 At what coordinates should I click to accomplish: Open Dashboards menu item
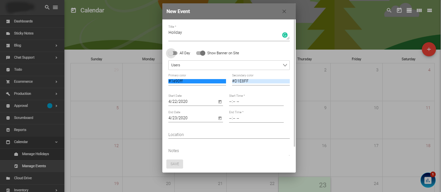point(32,21)
